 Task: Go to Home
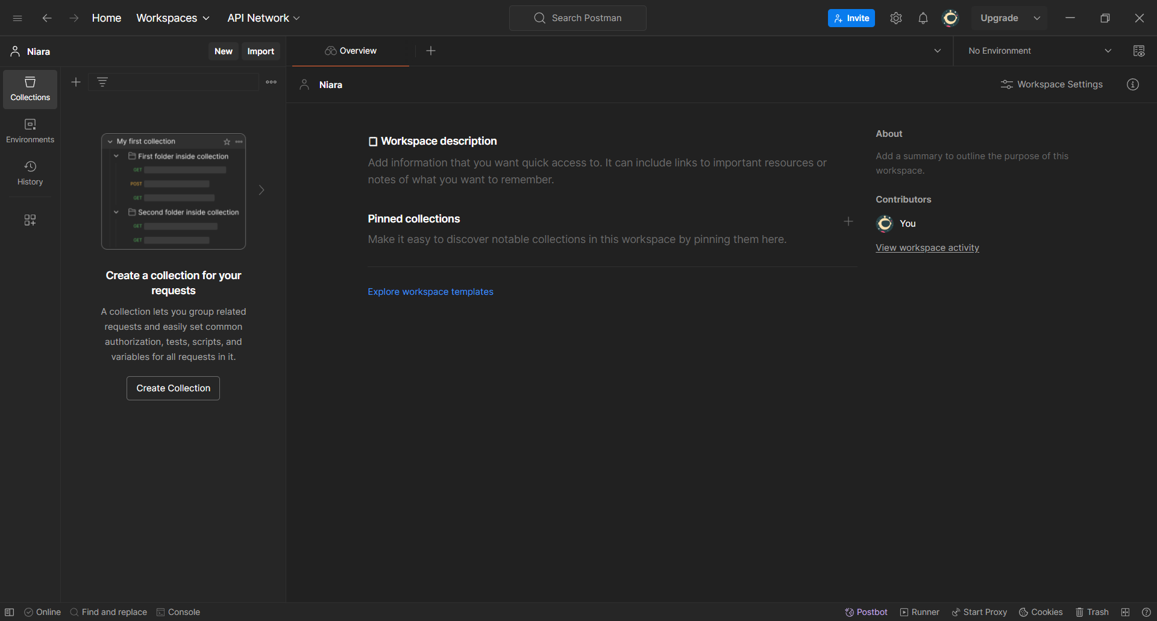(107, 18)
